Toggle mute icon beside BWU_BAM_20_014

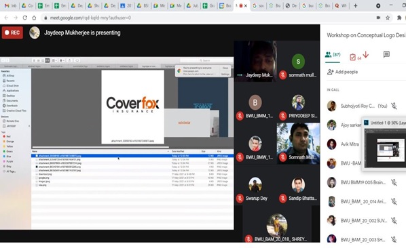(x=394, y=201)
